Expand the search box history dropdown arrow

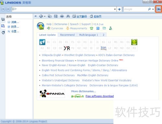tap(115, 9)
